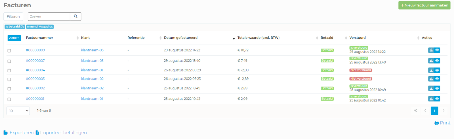The height and width of the screenshot is (139, 454).
Task: Open customer link klantnaam-03 in first row
Action: pos(92,50)
